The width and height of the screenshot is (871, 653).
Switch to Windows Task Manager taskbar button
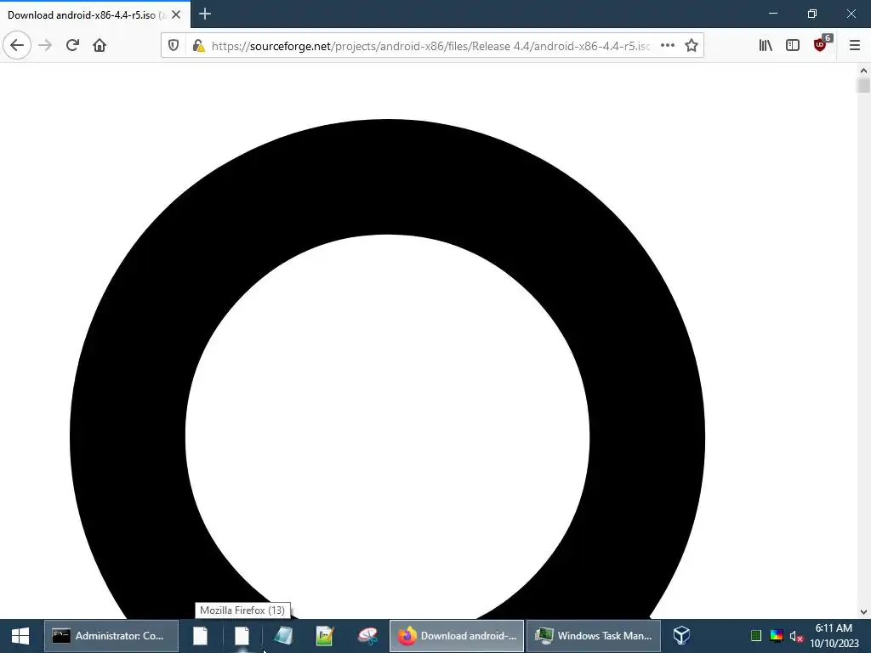coord(593,636)
